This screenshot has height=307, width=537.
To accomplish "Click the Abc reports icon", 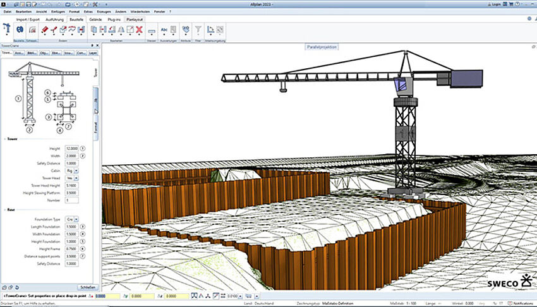I will tap(164, 29).
